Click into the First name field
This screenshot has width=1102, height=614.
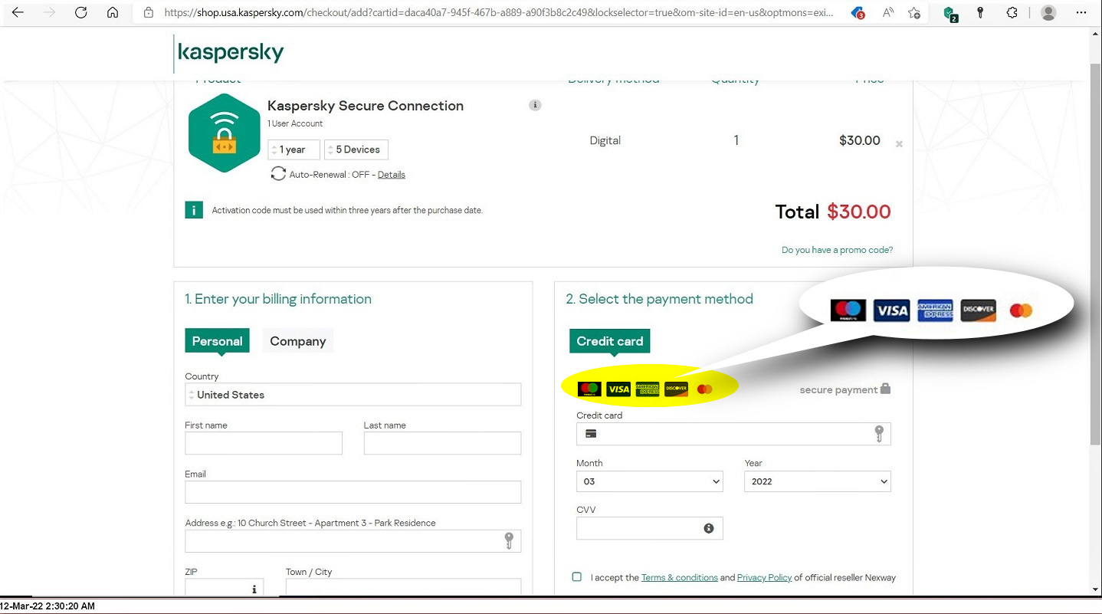pyautogui.click(x=264, y=443)
